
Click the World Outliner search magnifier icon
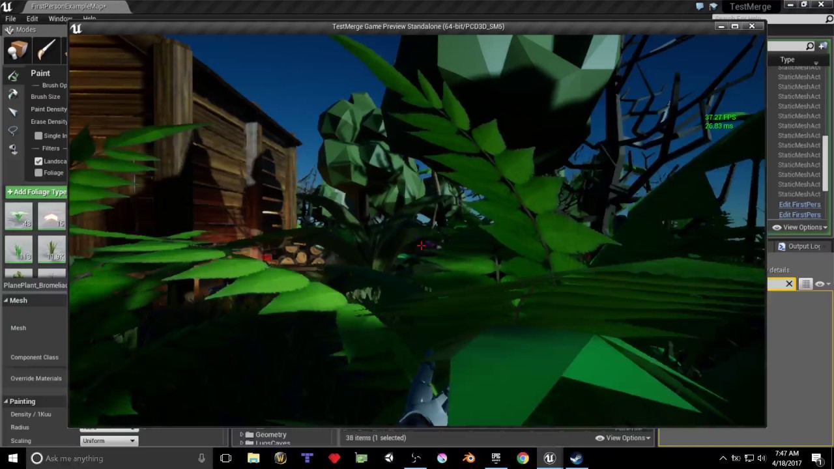coord(810,46)
